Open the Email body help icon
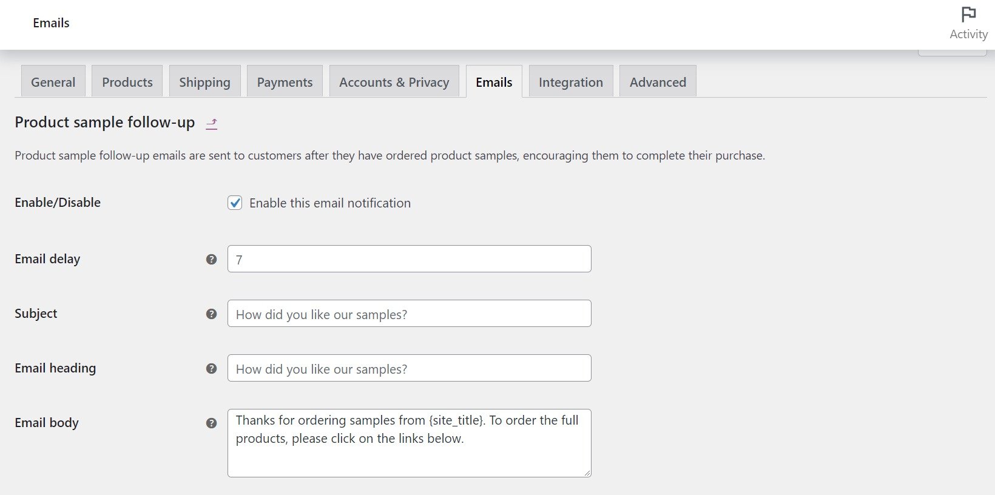 (211, 423)
